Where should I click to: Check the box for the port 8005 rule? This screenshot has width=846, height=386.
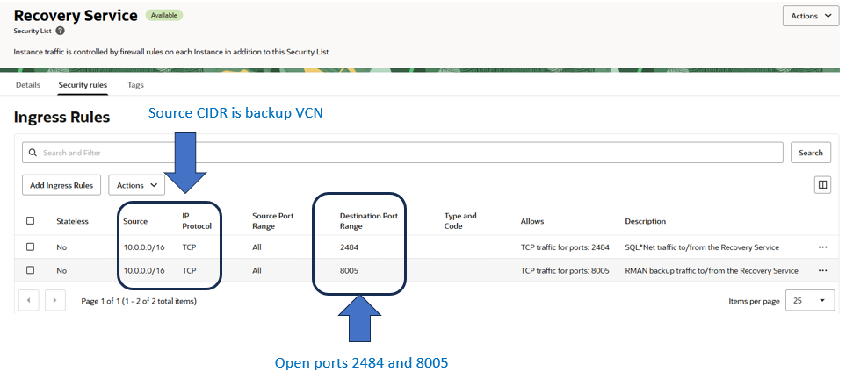tap(31, 270)
